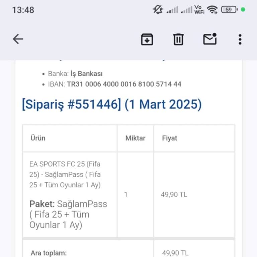Tap the back arrow icon

[x=18, y=39]
